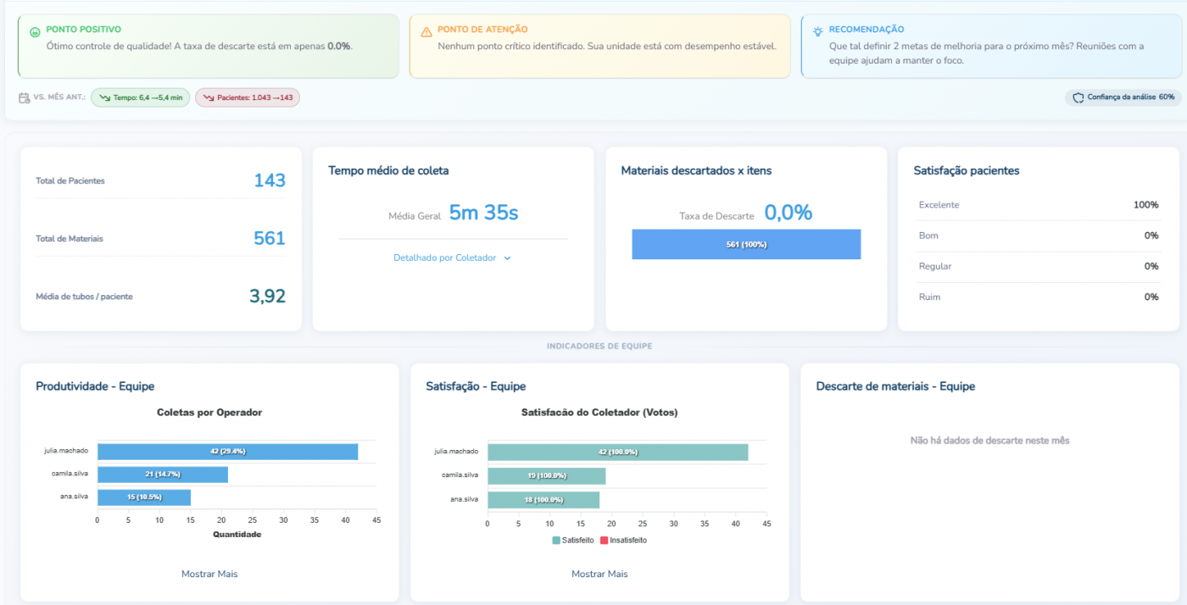1187x605 pixels.
Task: Click the Confiança da análise 60% badge
Action: click(1123, 97)
